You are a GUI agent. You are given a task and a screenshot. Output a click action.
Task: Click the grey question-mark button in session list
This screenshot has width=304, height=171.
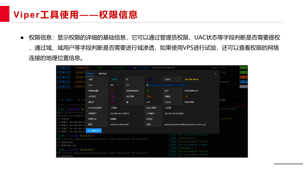point(243,87)
